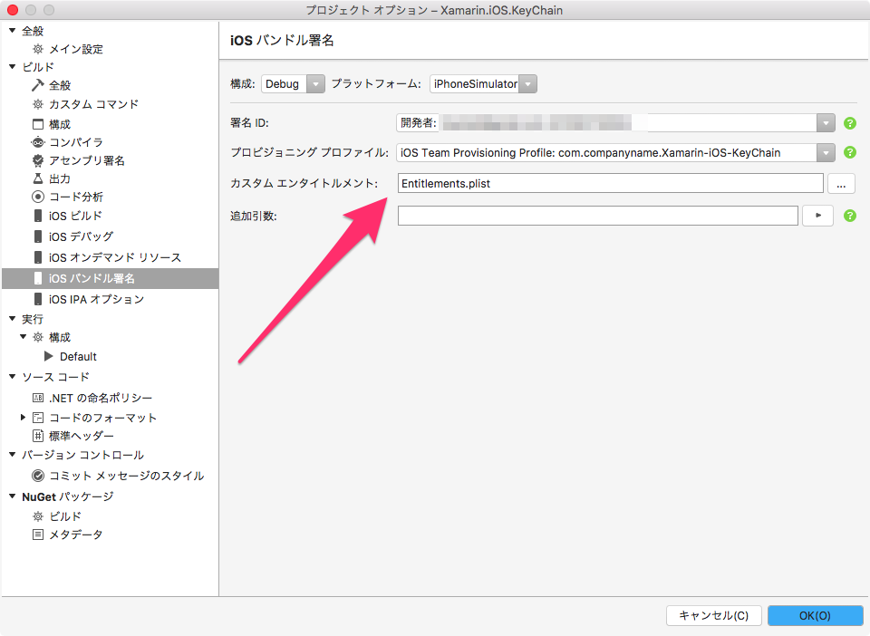870x636 pixels.
Task: Click the help icon for 署名 ID
Action: click(x=849, y=123)
